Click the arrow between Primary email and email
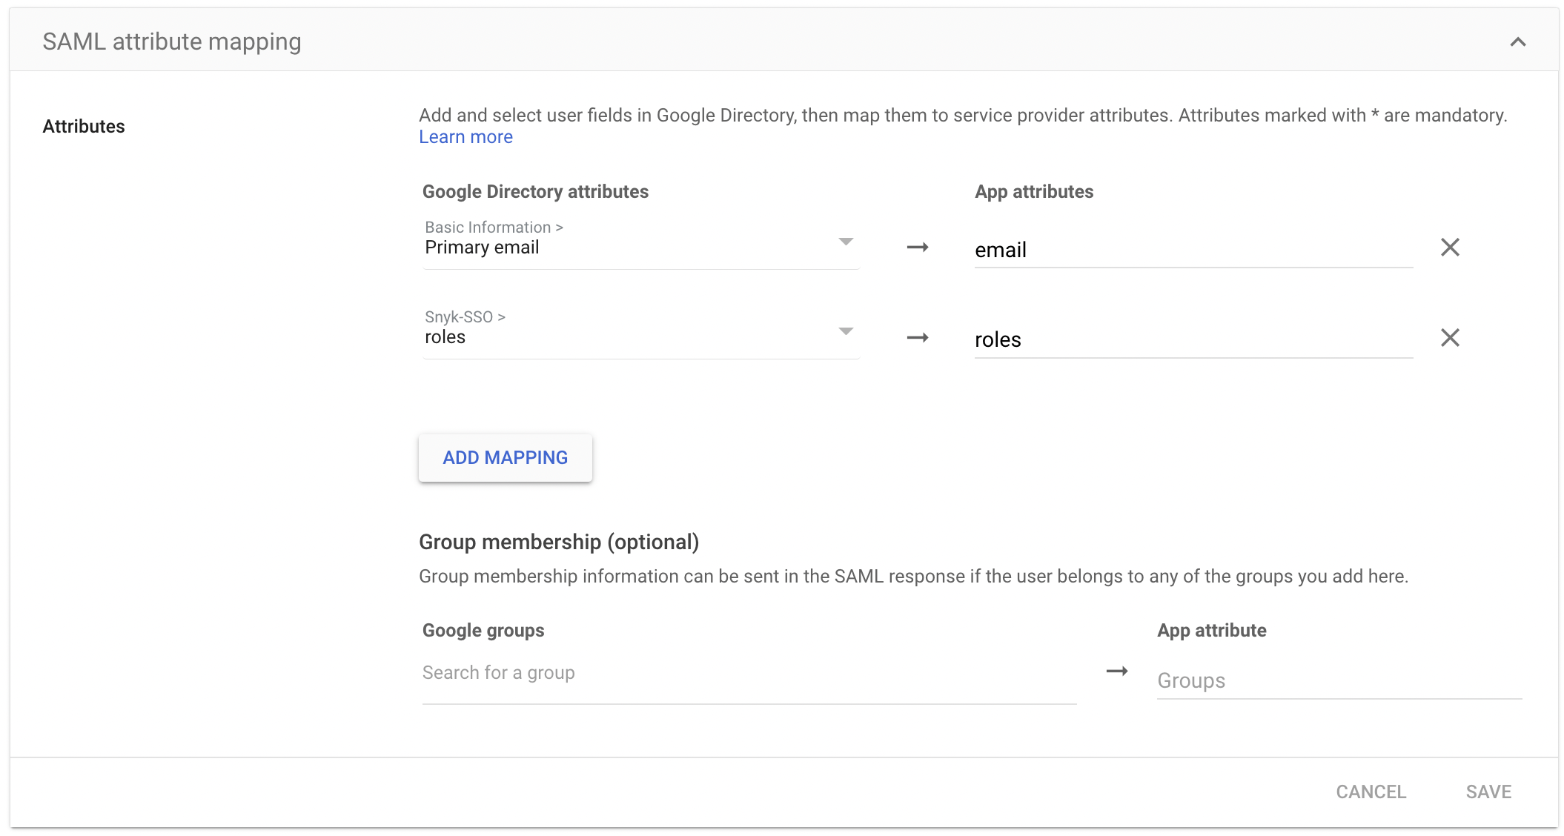1564x836 pixels. (917, 248)
